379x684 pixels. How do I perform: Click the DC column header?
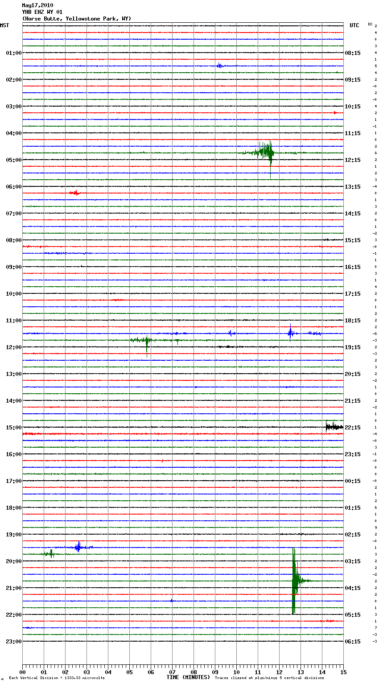370,24
